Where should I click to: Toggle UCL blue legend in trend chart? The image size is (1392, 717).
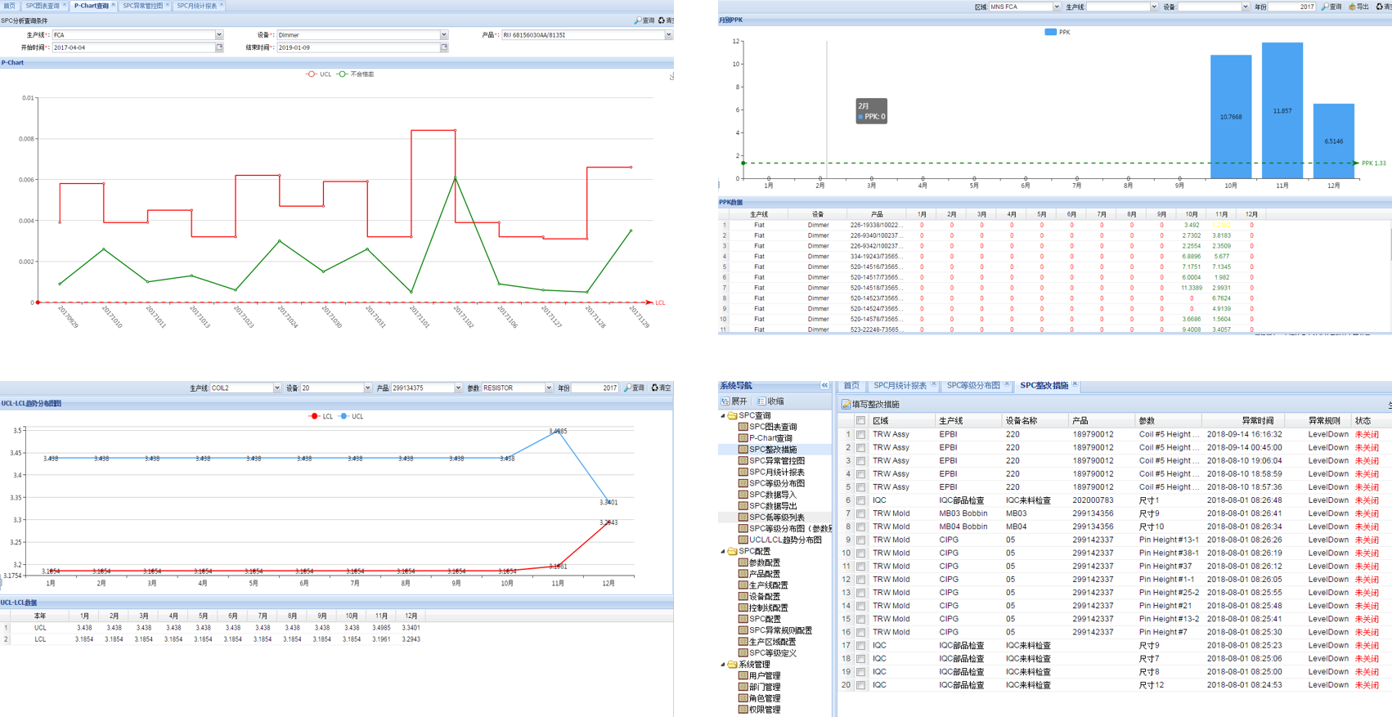(x=351, y=416)
